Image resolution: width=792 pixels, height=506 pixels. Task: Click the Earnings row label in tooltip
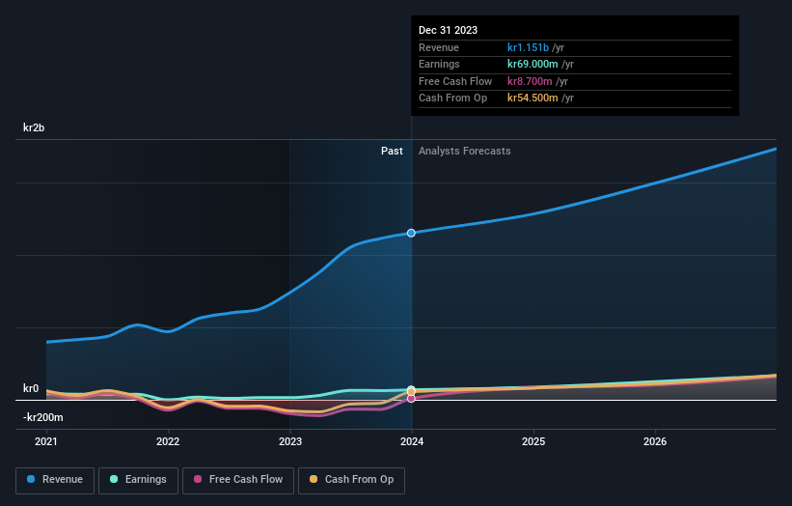439,64
